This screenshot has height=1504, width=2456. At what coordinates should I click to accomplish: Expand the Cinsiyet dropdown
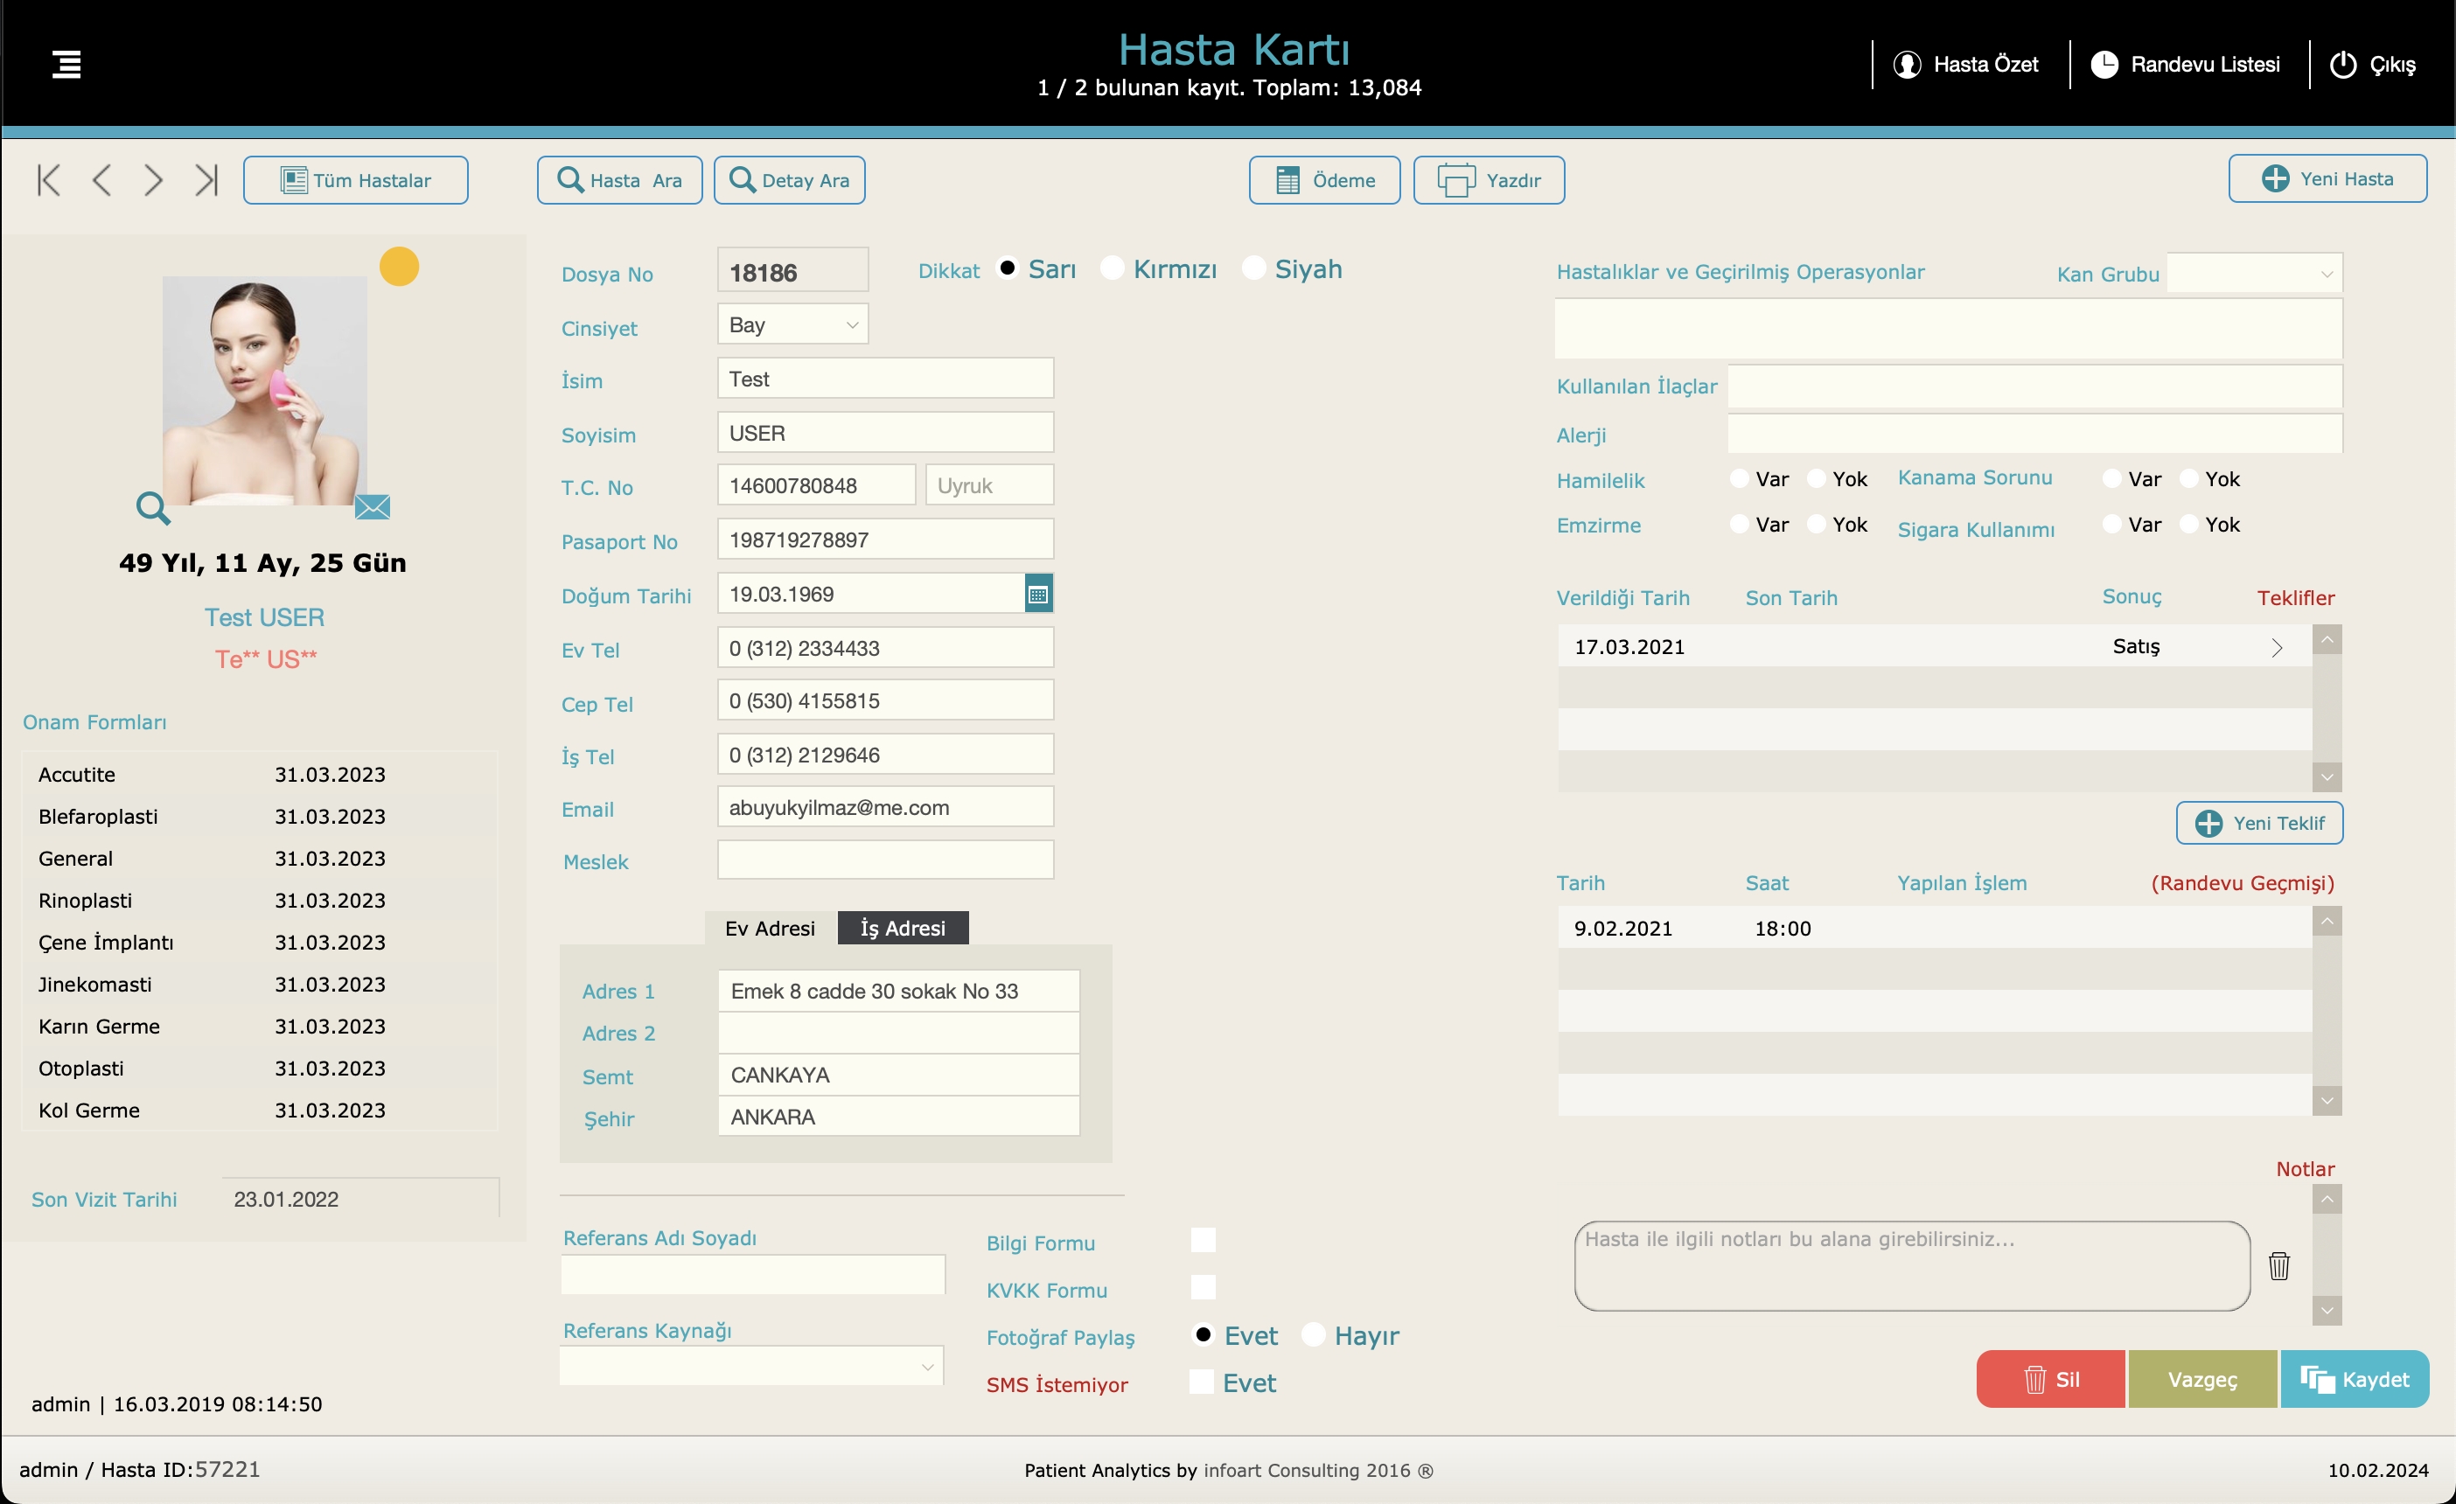[792, 325]
